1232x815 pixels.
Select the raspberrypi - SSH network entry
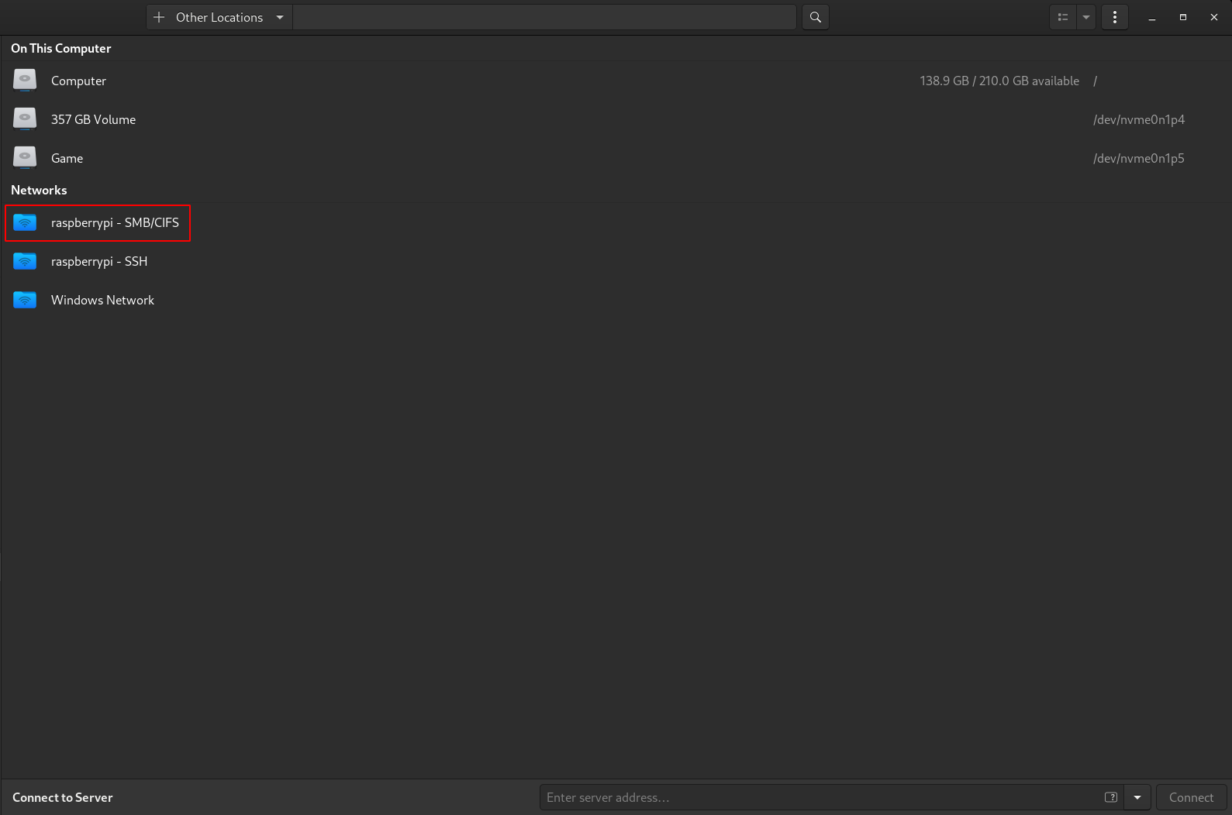[98, 262]
